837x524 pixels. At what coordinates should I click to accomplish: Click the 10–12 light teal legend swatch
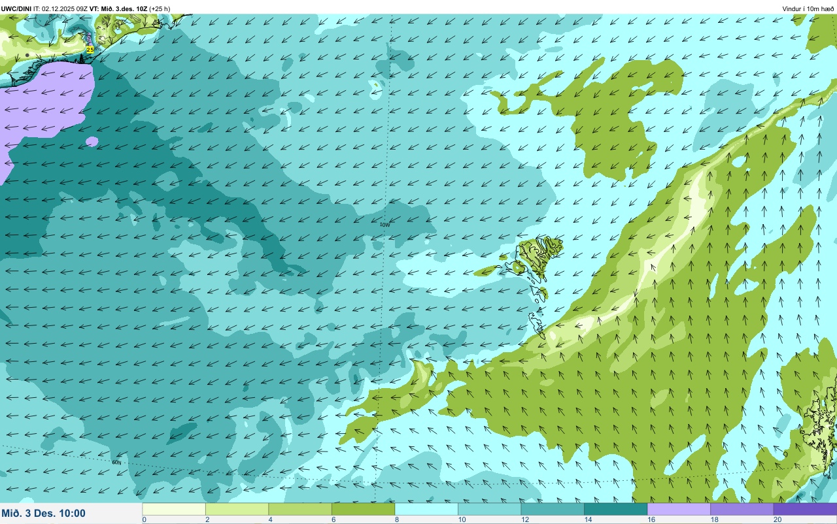point(490,509)
